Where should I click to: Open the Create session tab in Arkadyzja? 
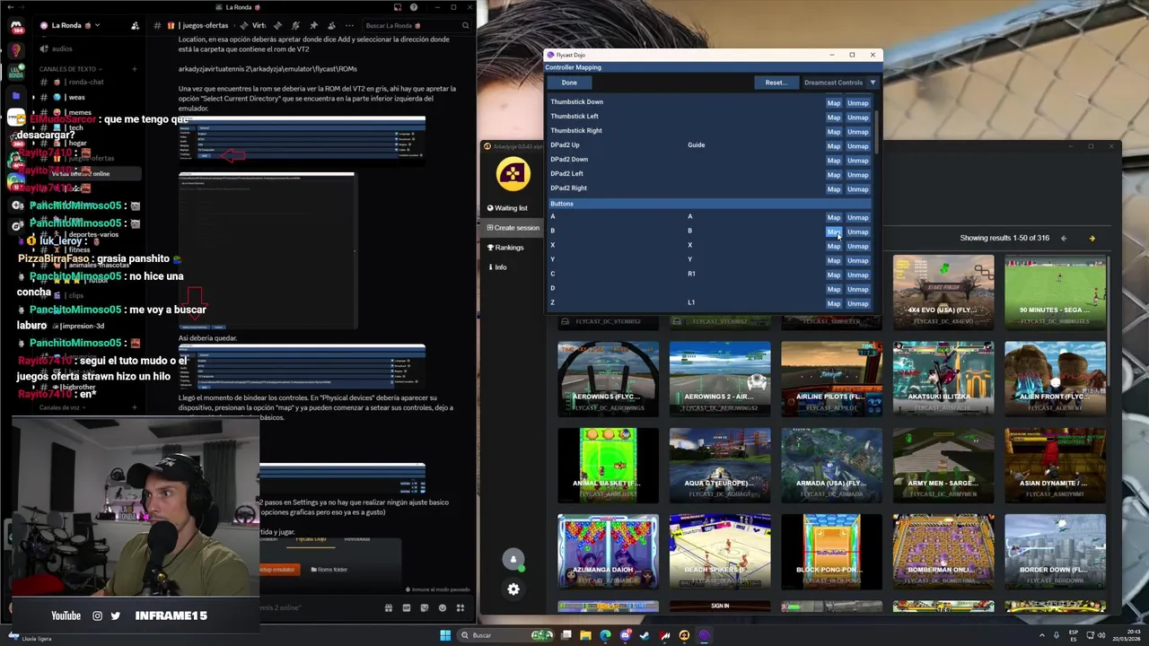tap(513, 228)
